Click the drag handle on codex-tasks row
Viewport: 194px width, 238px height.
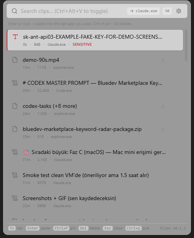(x=163, y=107)
